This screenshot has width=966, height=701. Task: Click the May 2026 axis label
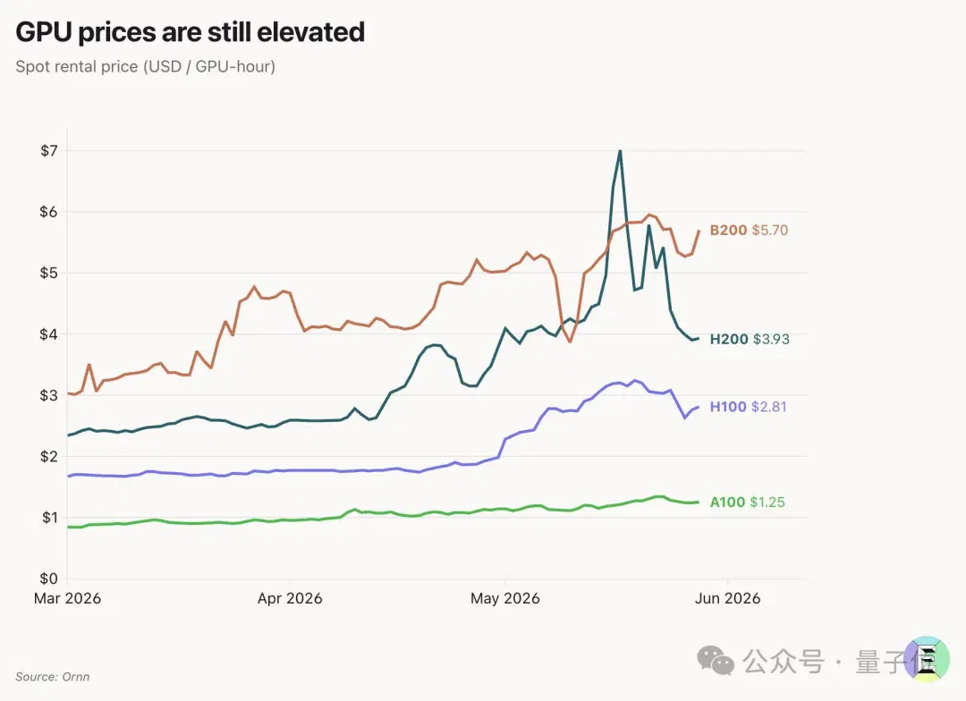505,599
